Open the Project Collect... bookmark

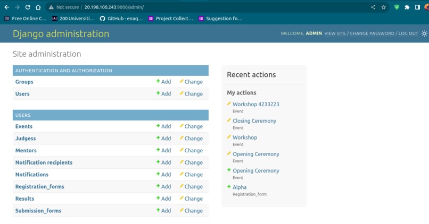click(171, 19)
